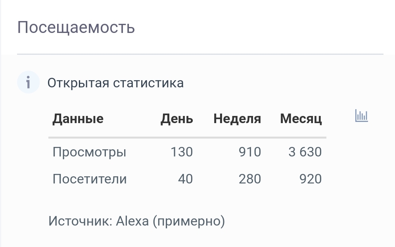Click the weekly visitors value 280
This screenshot has height=247, width=395.
pyautogui.click(x=249, y=179)
